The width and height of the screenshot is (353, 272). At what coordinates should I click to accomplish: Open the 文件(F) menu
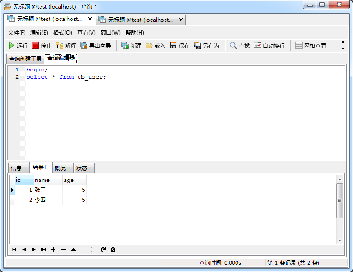(x=17, y=33)
